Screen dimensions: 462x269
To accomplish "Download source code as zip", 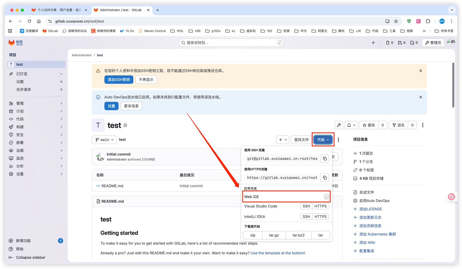I will pos(252,235).
